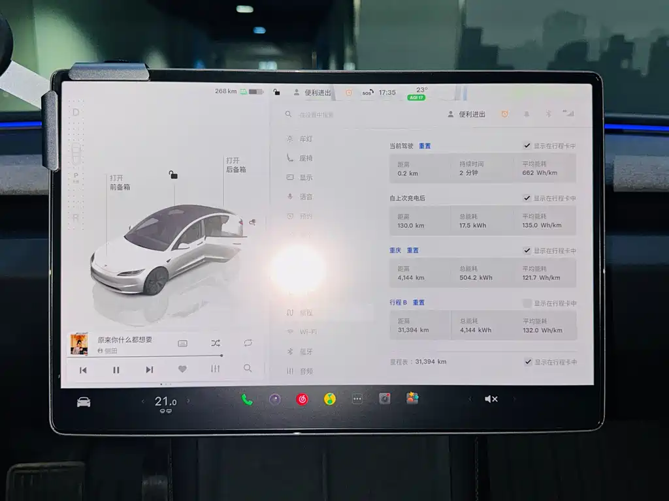The width and height of the screenshot is (669, 501).
Task: Tap 打开 后备箱 to open the trunk
Action: click(x=236, y=165)
